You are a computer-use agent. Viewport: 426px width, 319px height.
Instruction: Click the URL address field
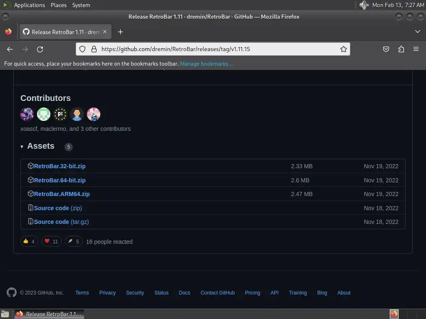213,49
